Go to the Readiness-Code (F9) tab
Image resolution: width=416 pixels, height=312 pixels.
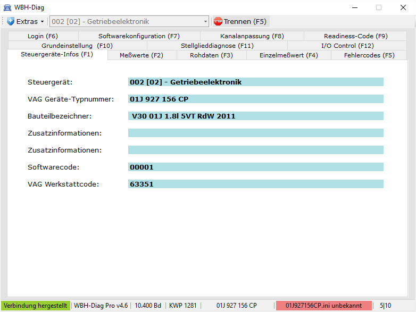point(355,36)
